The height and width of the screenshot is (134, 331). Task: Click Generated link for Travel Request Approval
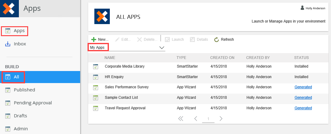(x=303, y=108)
